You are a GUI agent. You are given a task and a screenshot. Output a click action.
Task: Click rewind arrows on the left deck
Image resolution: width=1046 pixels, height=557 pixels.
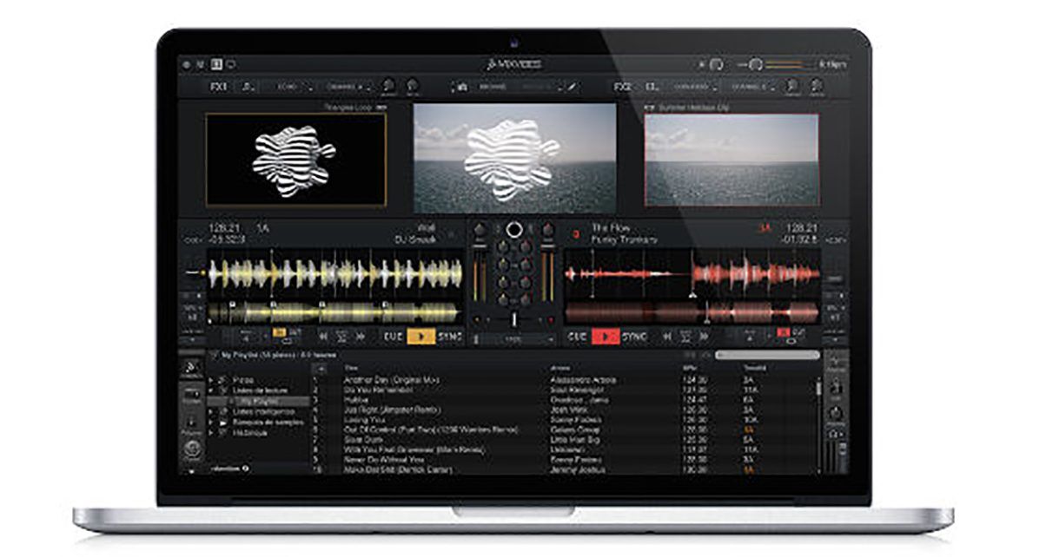(x=323, y=337)
